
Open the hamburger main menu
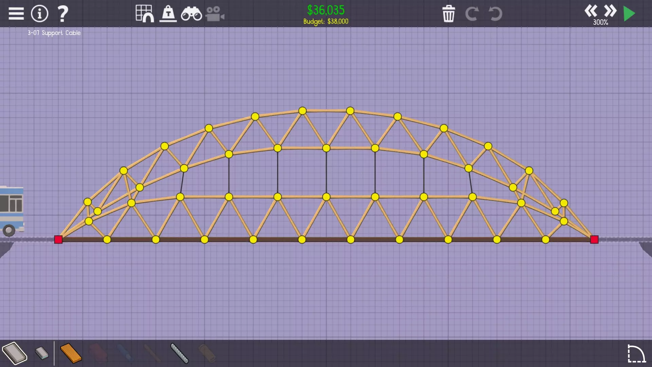(16, 14)
